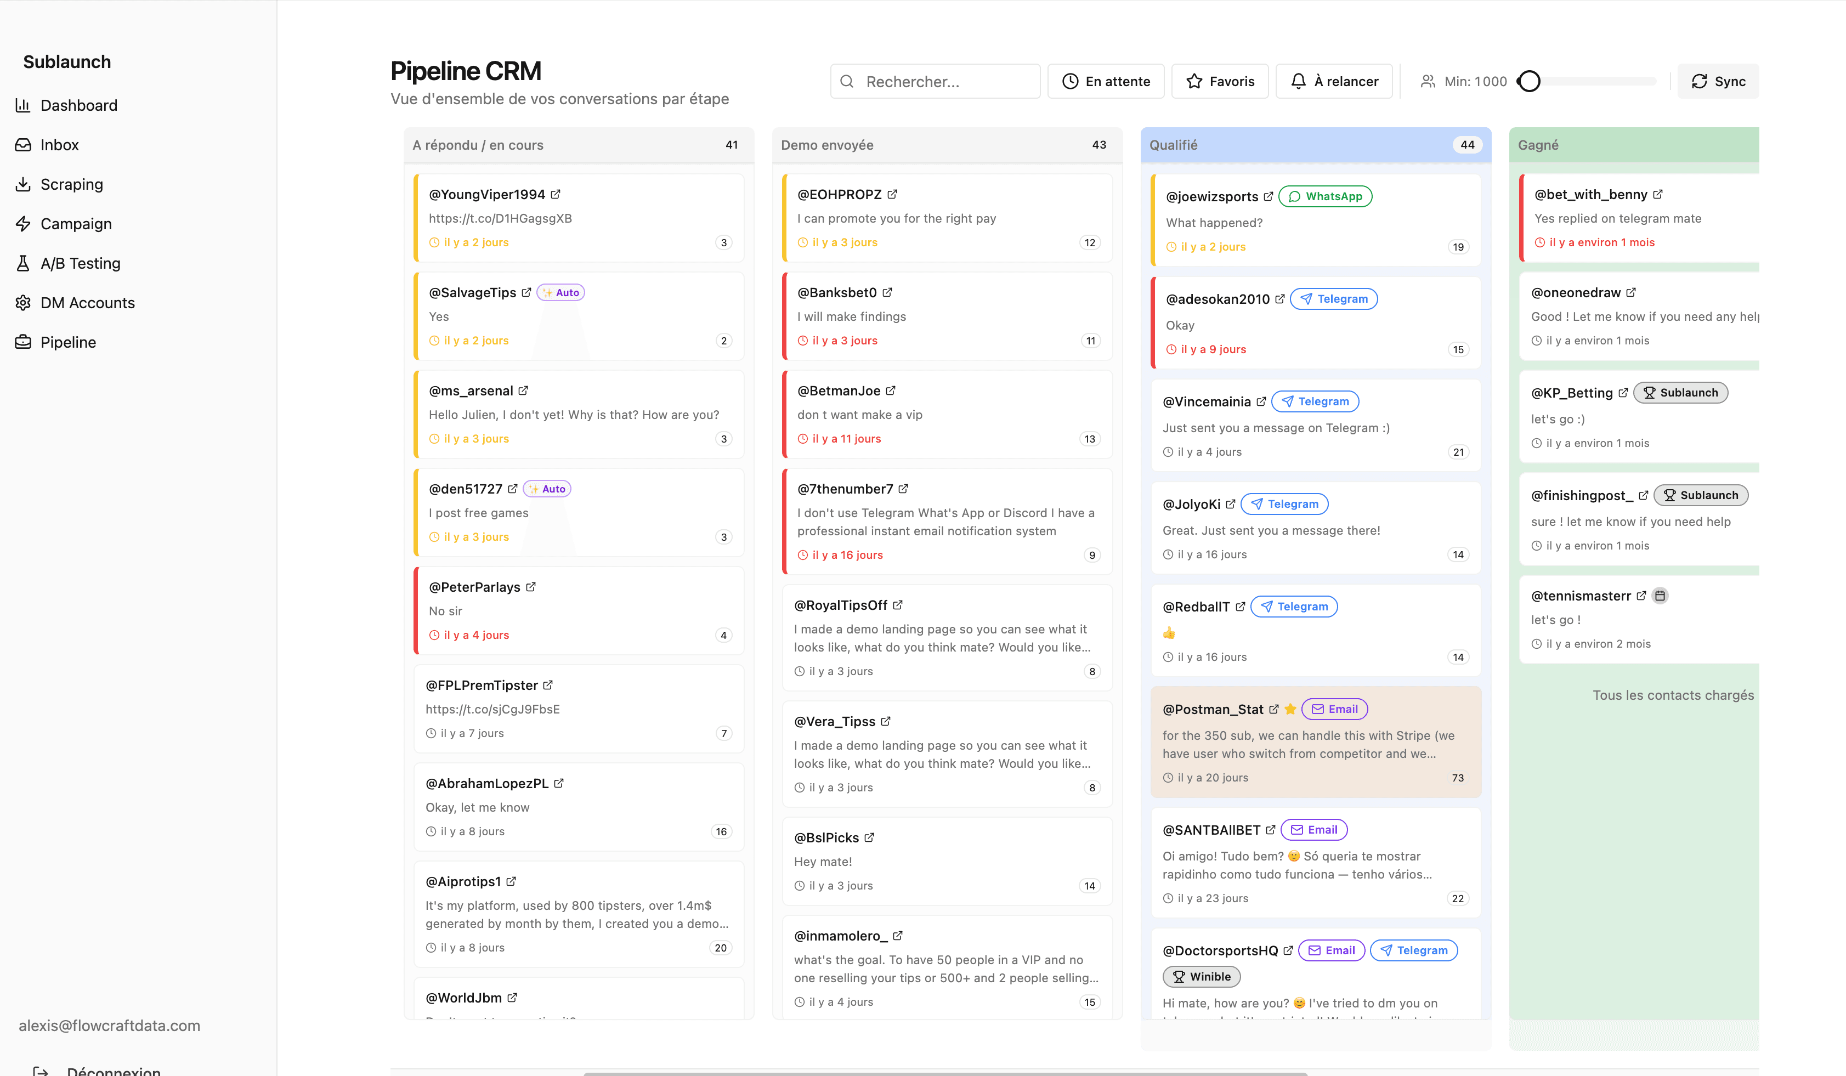Toggle the Favoris filter
The height and width of the screenshot is (1076, 1846).
pyautogui.click(x=1220, y=81)
